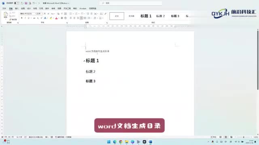Image resolution: width=259 pixels, height=145 pixels.
Task: Switch to the Insert ribbon tab
Action: (17, 8)
